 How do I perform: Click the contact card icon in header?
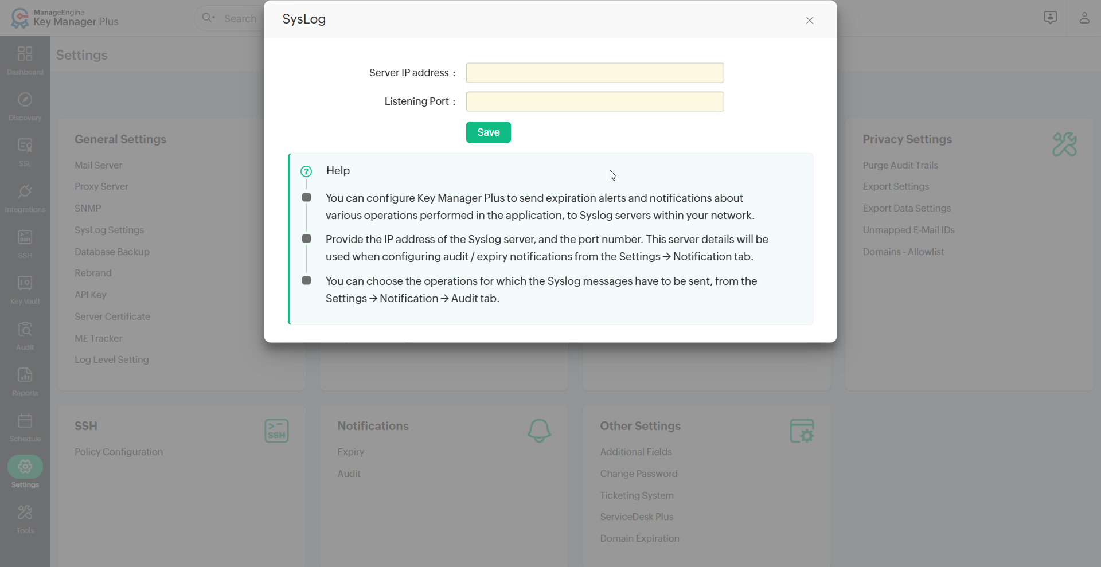pyautogui.click(x=1050, y=18)
